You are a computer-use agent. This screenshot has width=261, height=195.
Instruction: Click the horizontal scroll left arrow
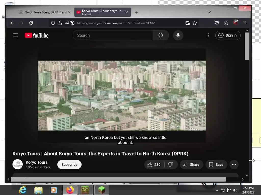coord(8,179)
